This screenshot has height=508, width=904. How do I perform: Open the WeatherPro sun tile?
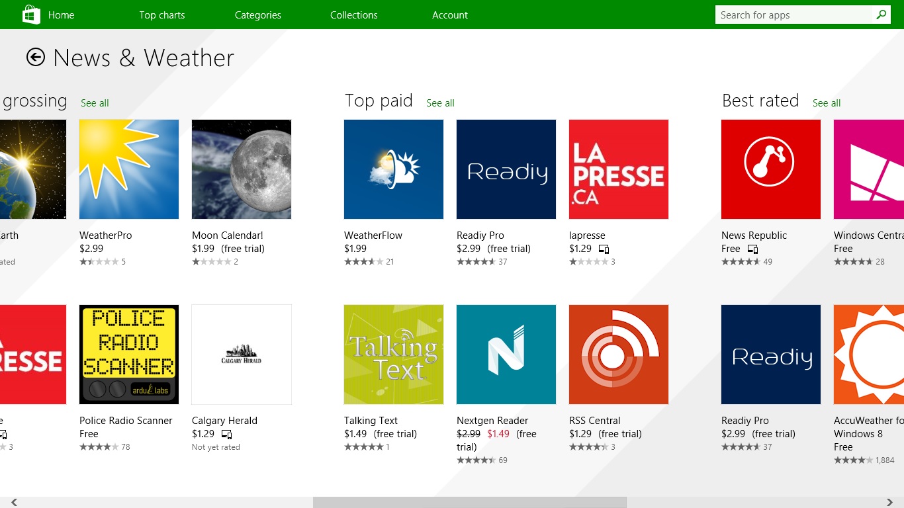click(129, 169)
